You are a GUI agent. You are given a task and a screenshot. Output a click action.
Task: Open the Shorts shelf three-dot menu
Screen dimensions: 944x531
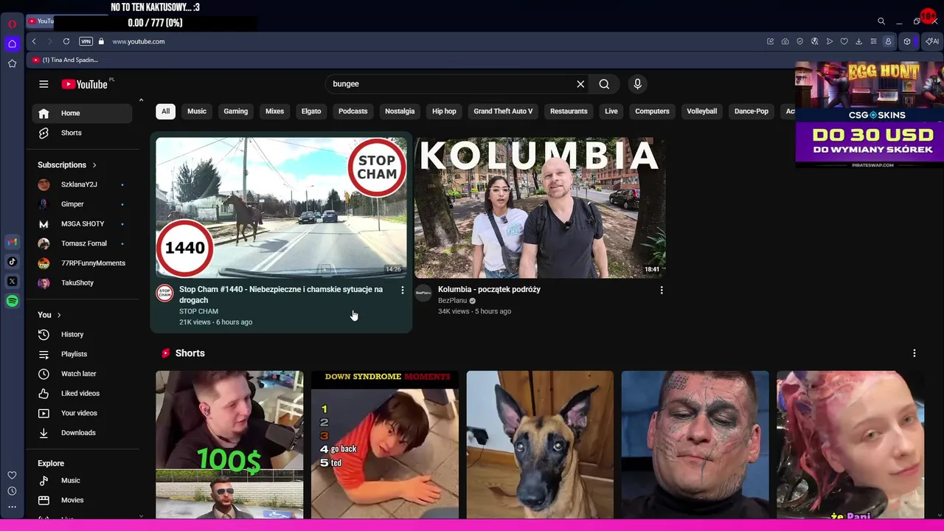[914, 353]
